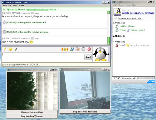The image size is (156, 120).
Task: Click the chat message input field
Action: pos(43,57)
